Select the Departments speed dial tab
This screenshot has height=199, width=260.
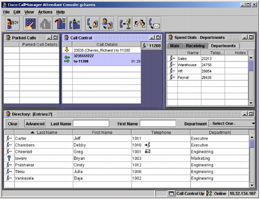click(x=223, y=46)
